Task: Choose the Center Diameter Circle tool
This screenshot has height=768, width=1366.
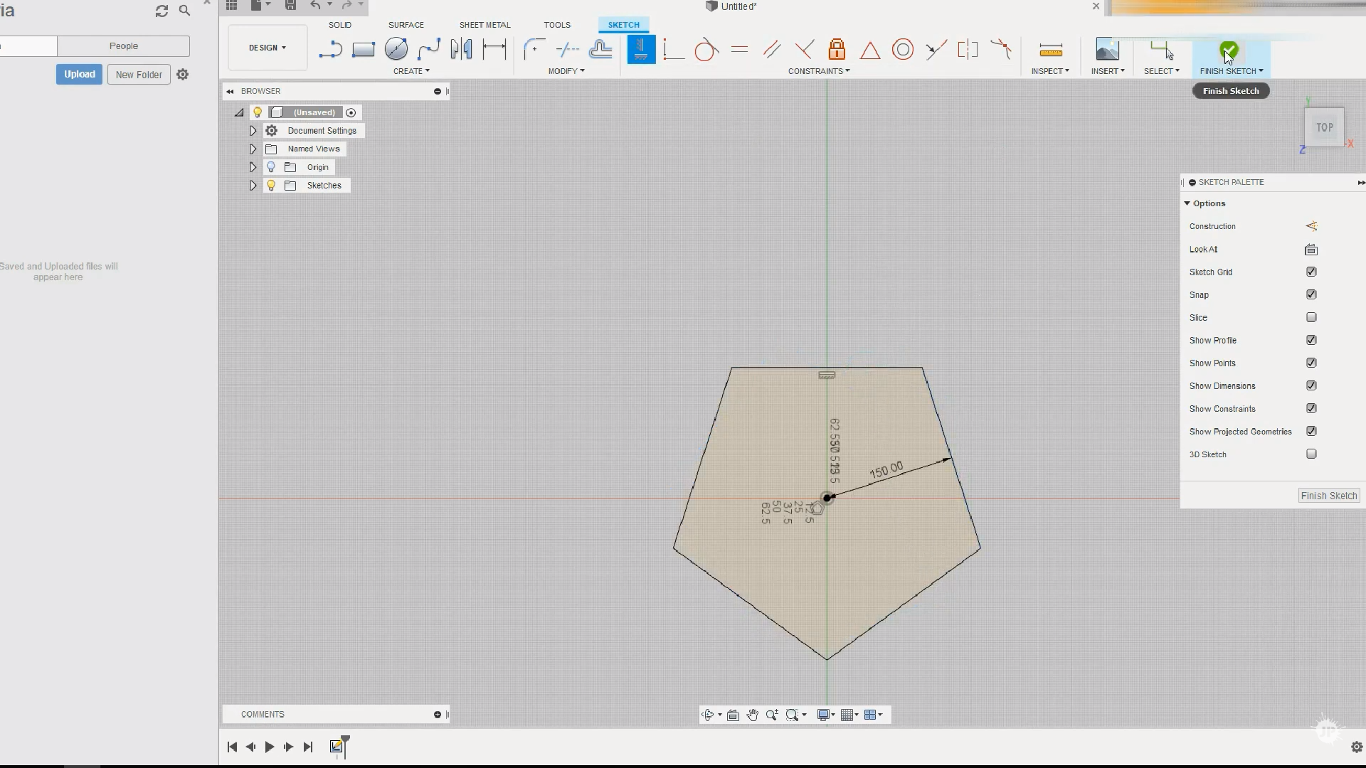Action: [x=396, y=49]
